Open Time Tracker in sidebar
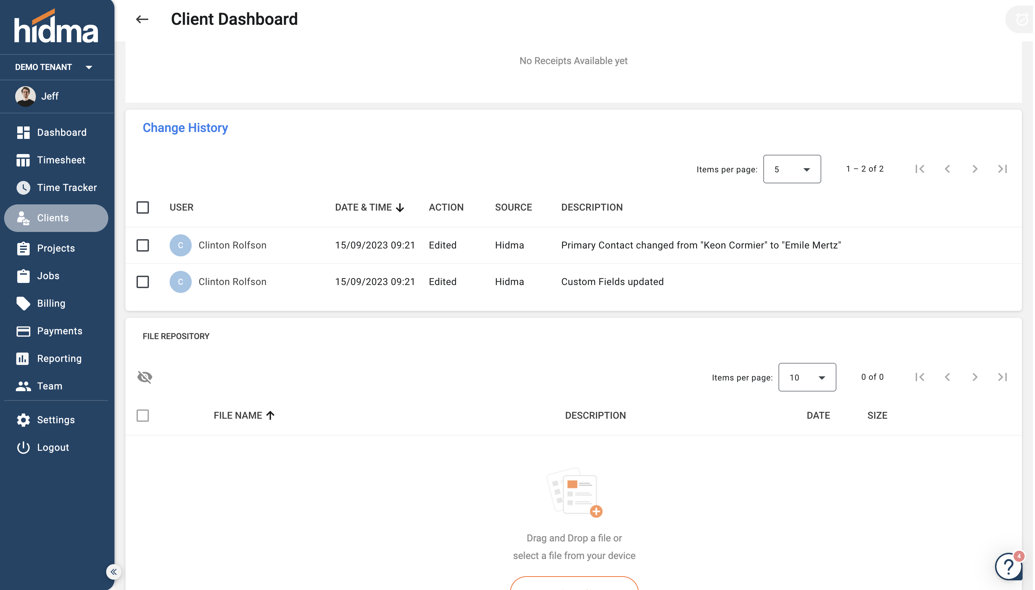 pyautogui.click(x=56, y=187)
